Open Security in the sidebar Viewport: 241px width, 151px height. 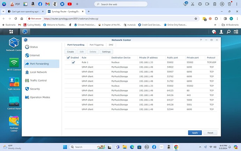click(41, 89)
